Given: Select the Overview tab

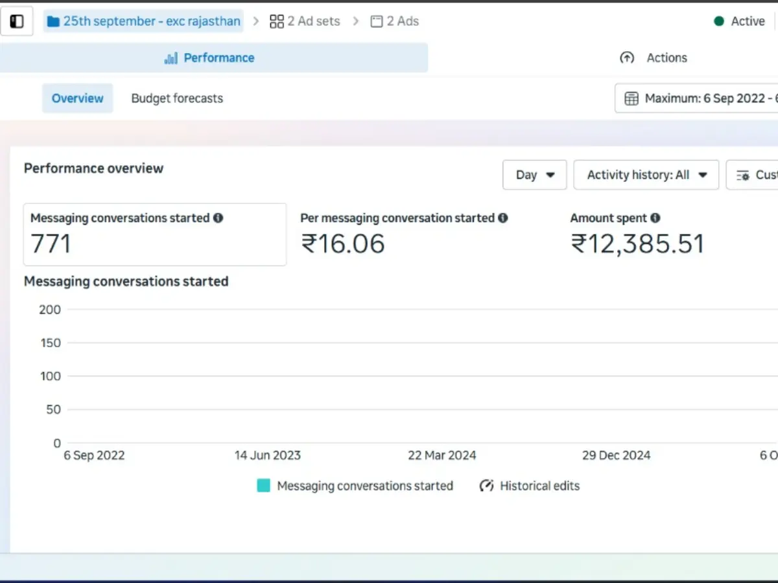Looking at the screenshot, I should 78,98.
